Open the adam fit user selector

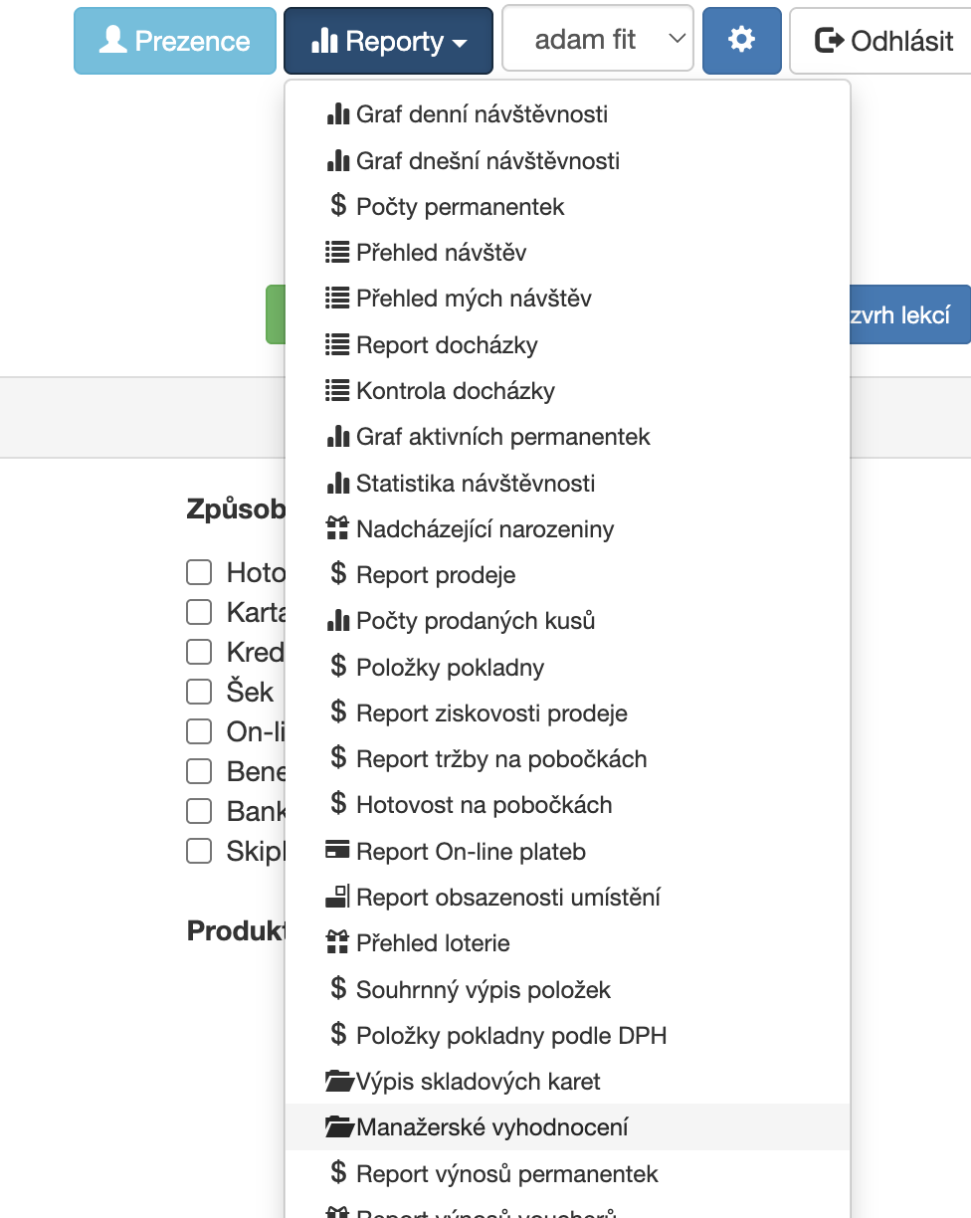598,39
